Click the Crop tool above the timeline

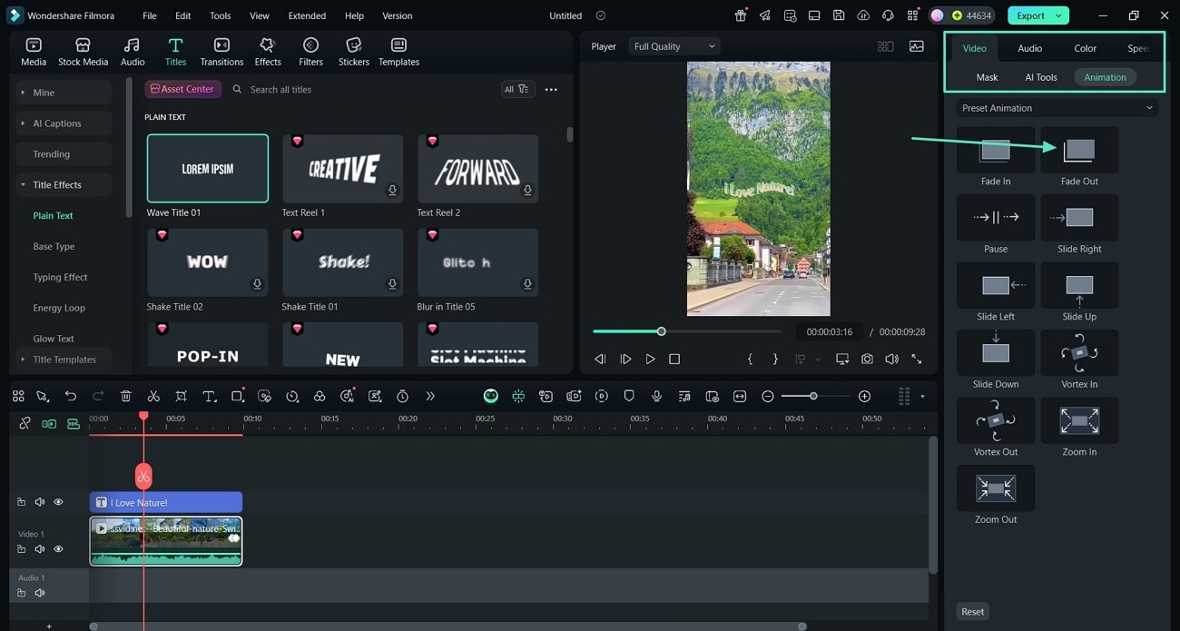(x=181, y=396)
